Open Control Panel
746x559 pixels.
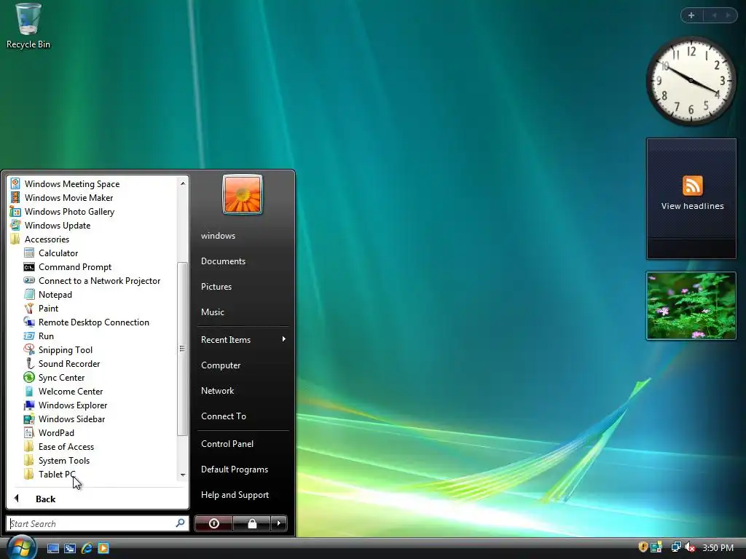click(x=227, y=443)
